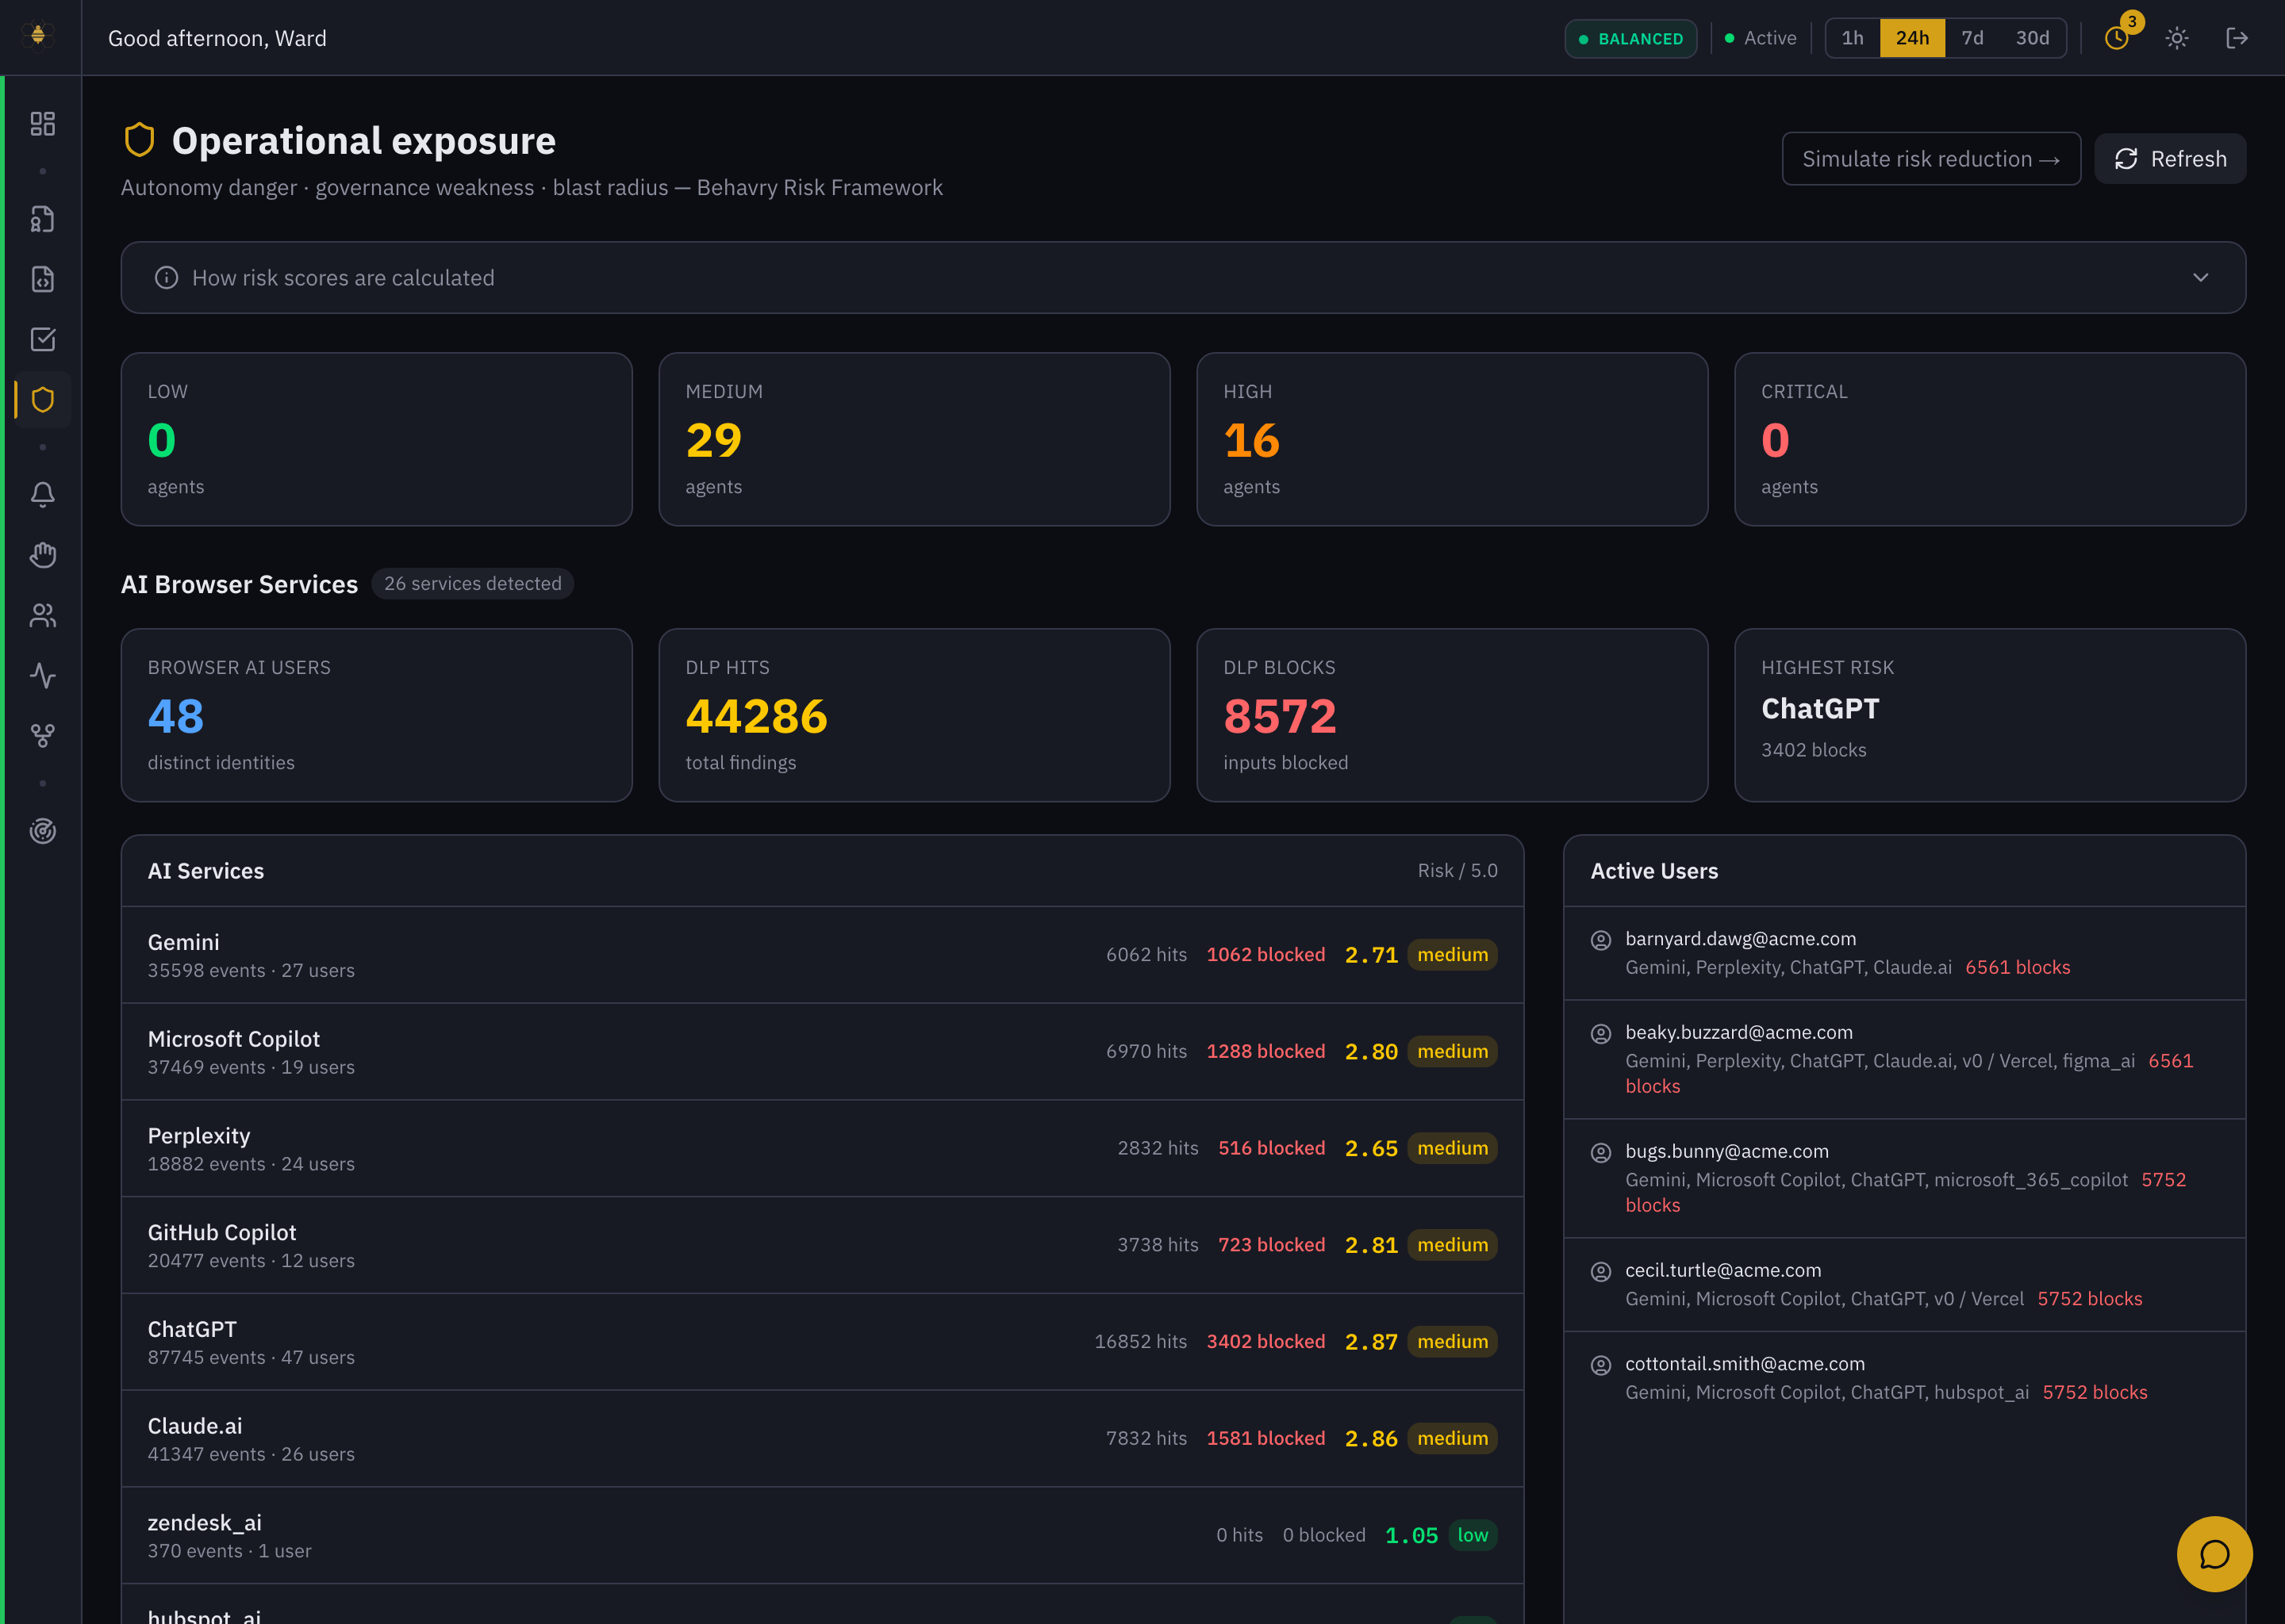Click the Browser AI Users card
This screenshot has height=1624, width=2285.
pos(376,715)
